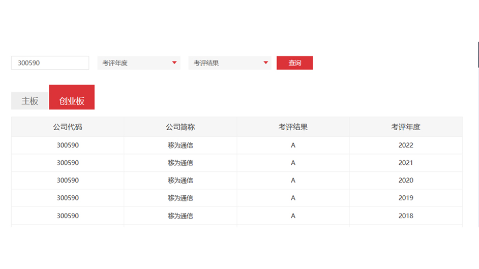The height and width of the screenshot is (269, 479).
Task: Click the 考评结果 table column header
Action: click(x=293, y=127)
